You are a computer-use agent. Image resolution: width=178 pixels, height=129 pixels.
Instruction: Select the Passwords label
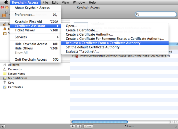(x=15, y=69)
